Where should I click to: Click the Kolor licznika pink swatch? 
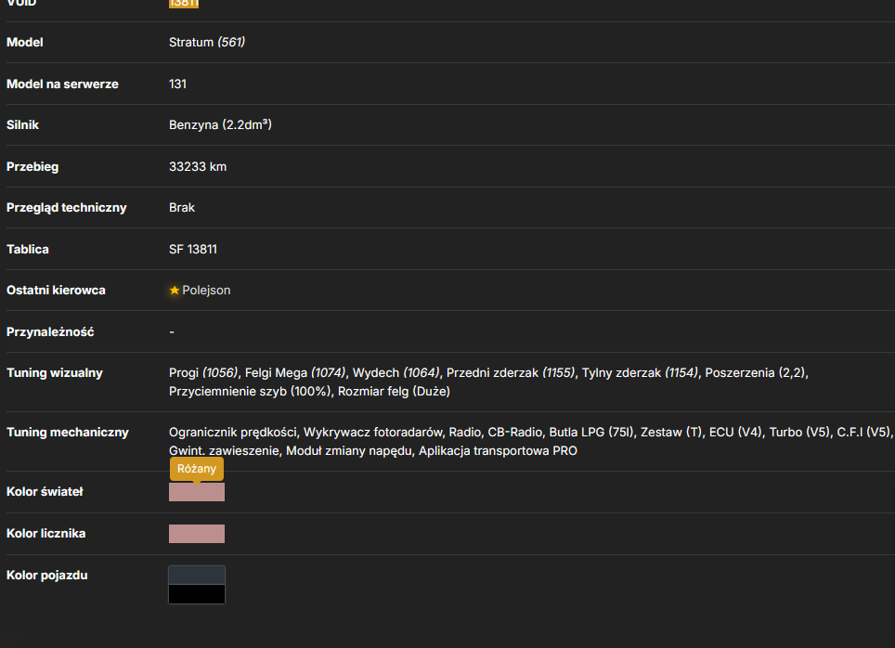tap(197, 534)
